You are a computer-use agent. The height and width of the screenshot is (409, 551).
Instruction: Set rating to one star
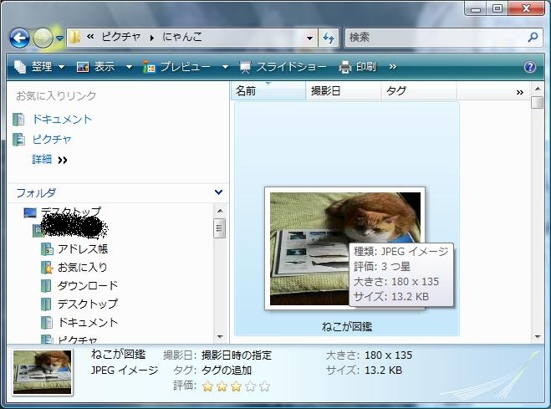(x=207, y=386)
